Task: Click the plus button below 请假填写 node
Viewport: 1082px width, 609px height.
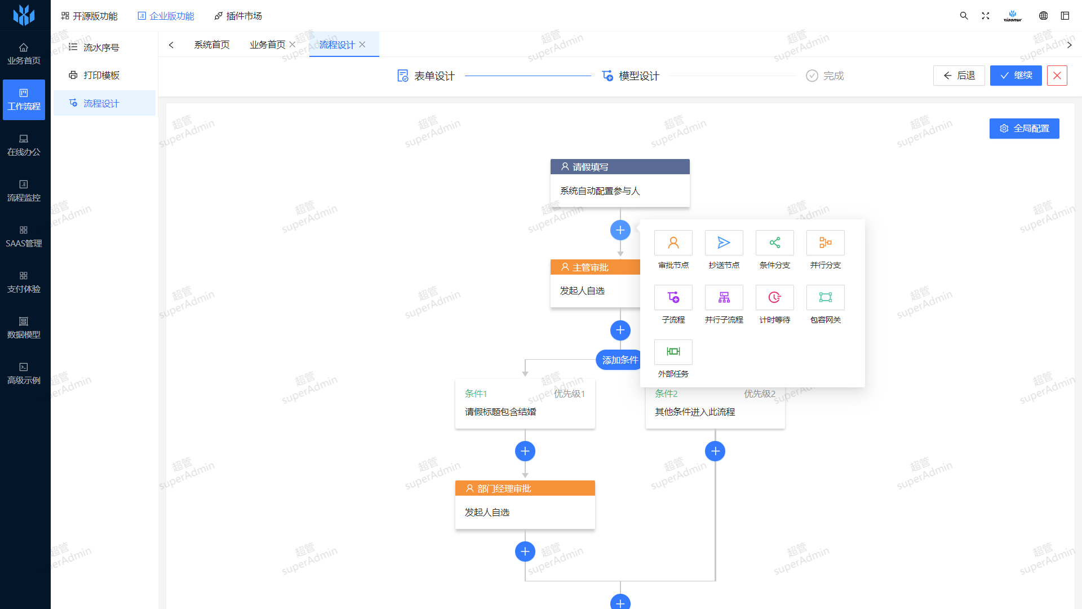Action: (x=620, y=230)
